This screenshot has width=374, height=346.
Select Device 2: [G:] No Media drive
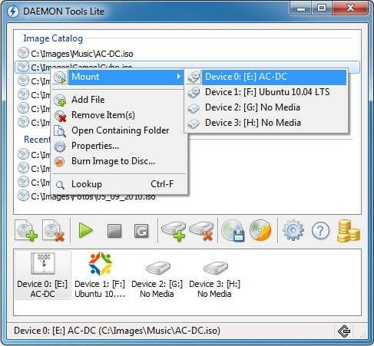(157, 278)
